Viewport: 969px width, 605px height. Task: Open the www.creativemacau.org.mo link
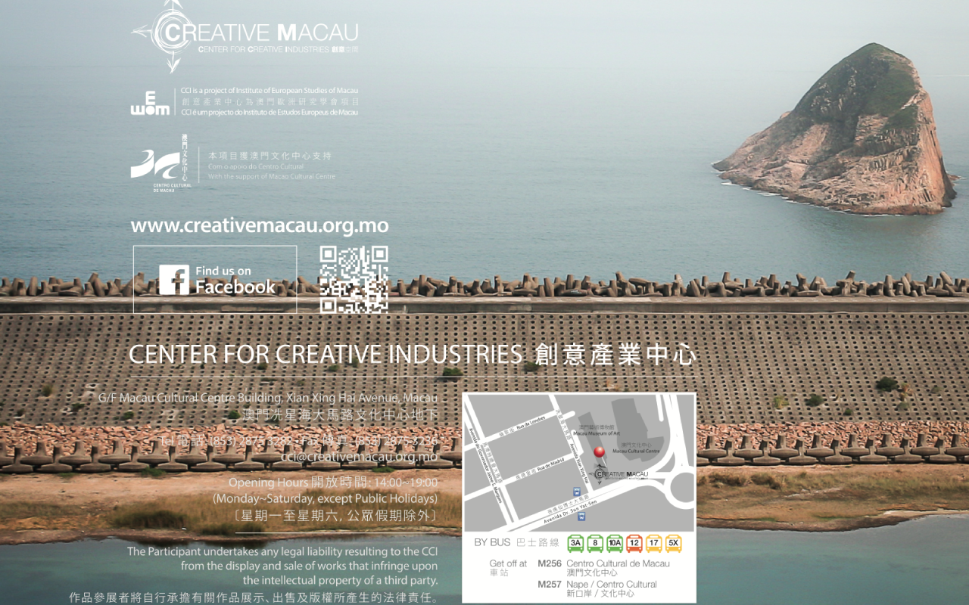coord(260,225)
